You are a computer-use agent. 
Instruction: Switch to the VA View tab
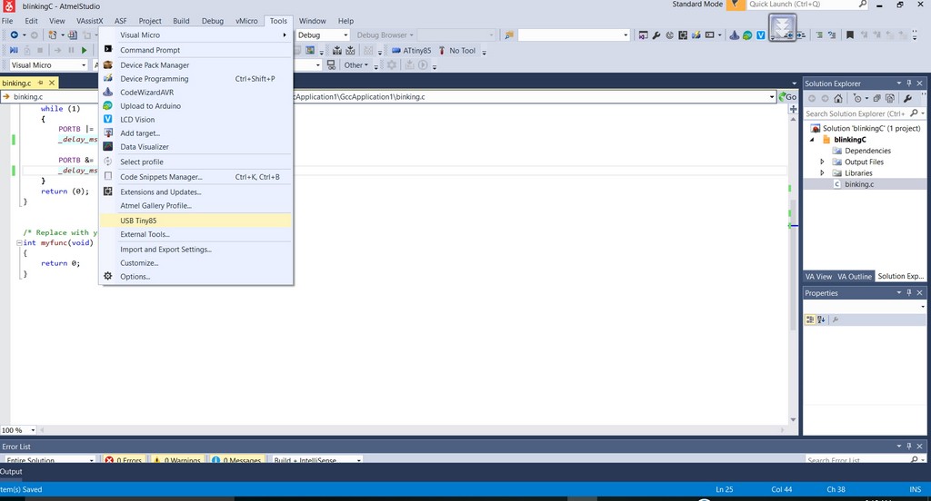(818, 277)
